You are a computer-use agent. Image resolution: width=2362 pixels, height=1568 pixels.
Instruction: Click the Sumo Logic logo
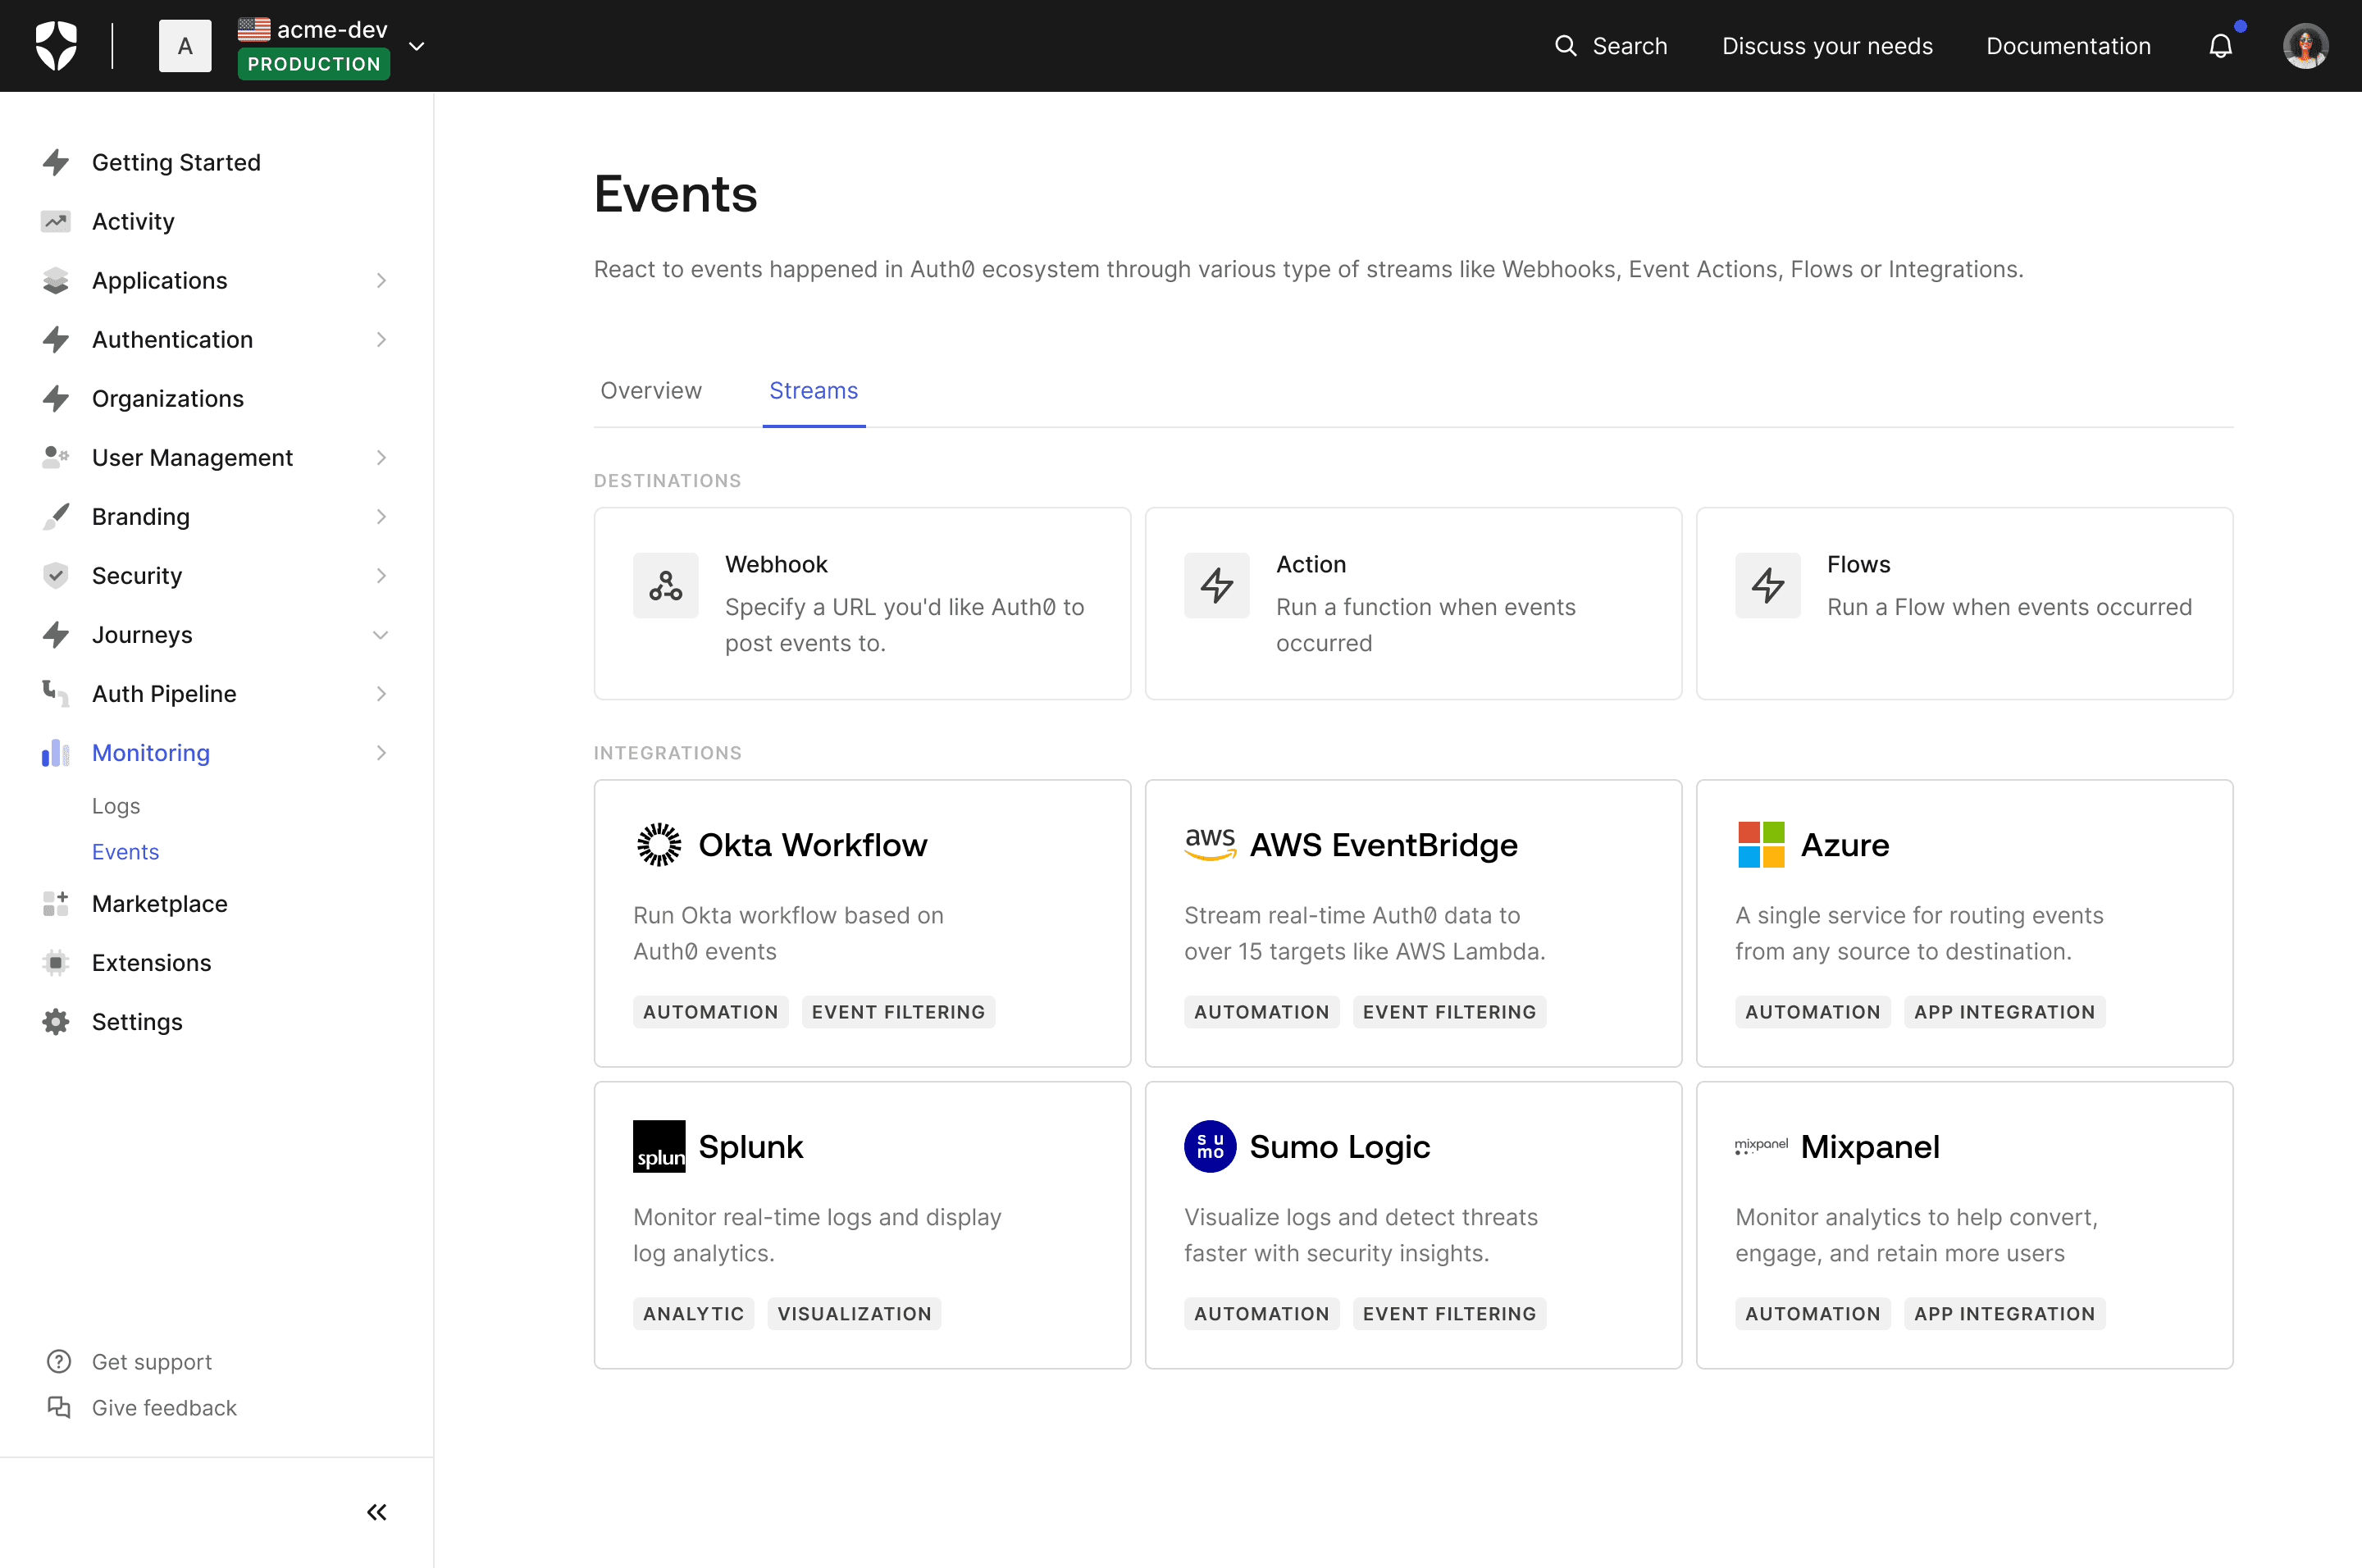(x=1210, y=1146)
